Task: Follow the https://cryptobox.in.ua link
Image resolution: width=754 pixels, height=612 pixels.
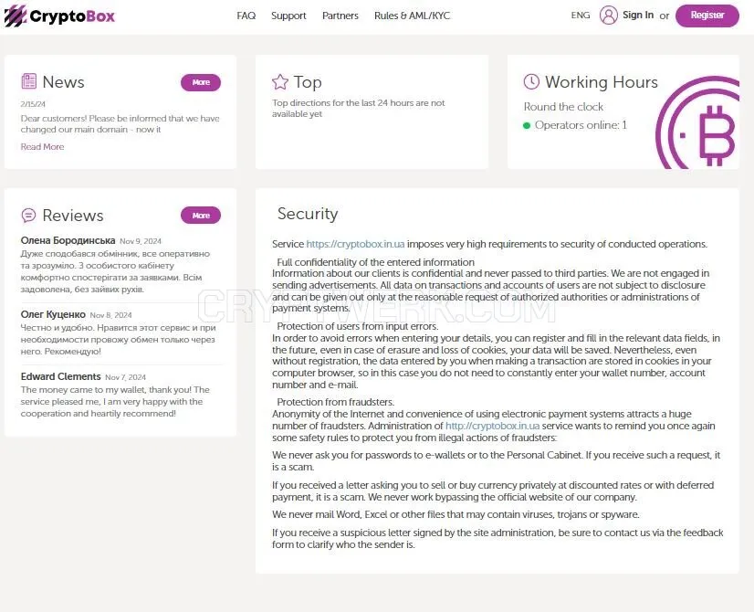Action: pyautogui.click(x=355, y=244)
